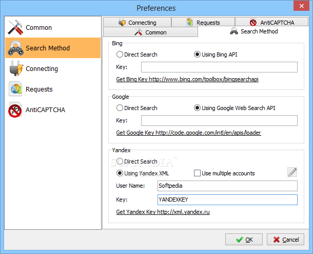Focus the Bing Key input field
The image size is (313, 254).
click(x=219, y=67)
